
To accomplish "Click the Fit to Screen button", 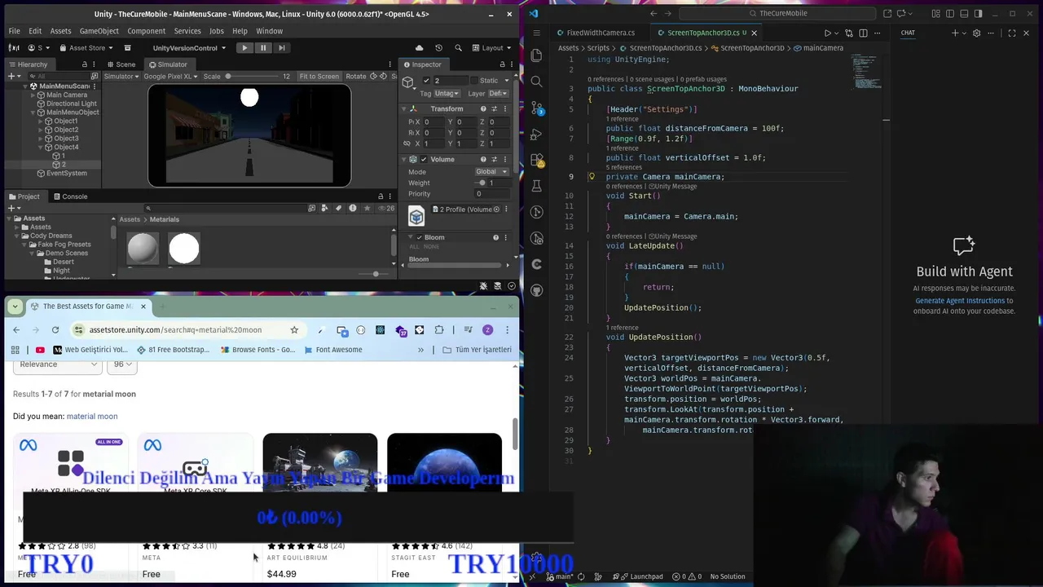I will (319, 77).
